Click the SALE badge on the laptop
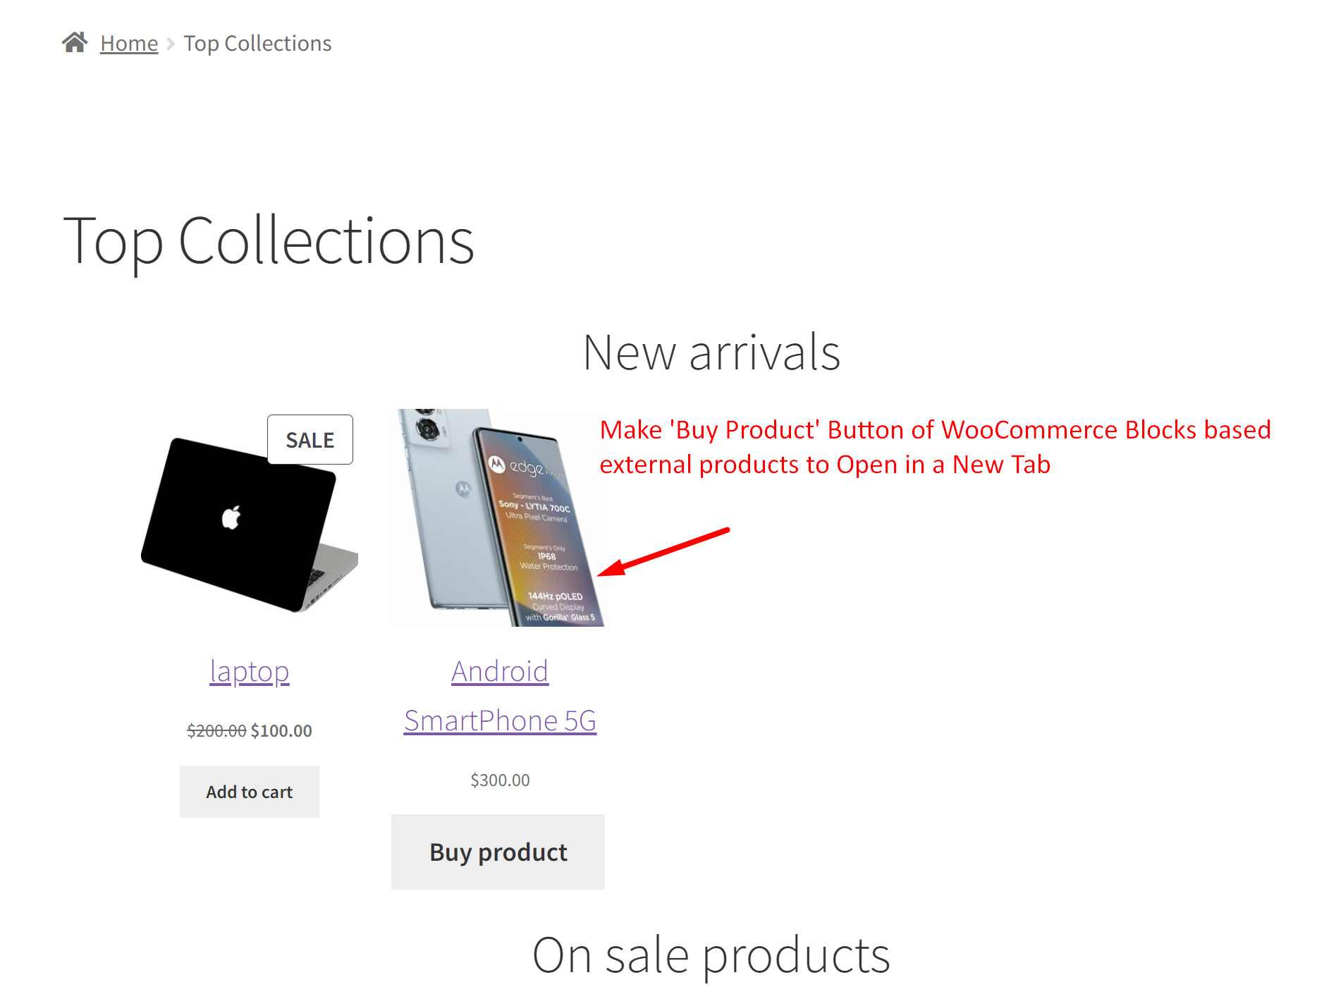1317x1006 pixels. point(310,439)
